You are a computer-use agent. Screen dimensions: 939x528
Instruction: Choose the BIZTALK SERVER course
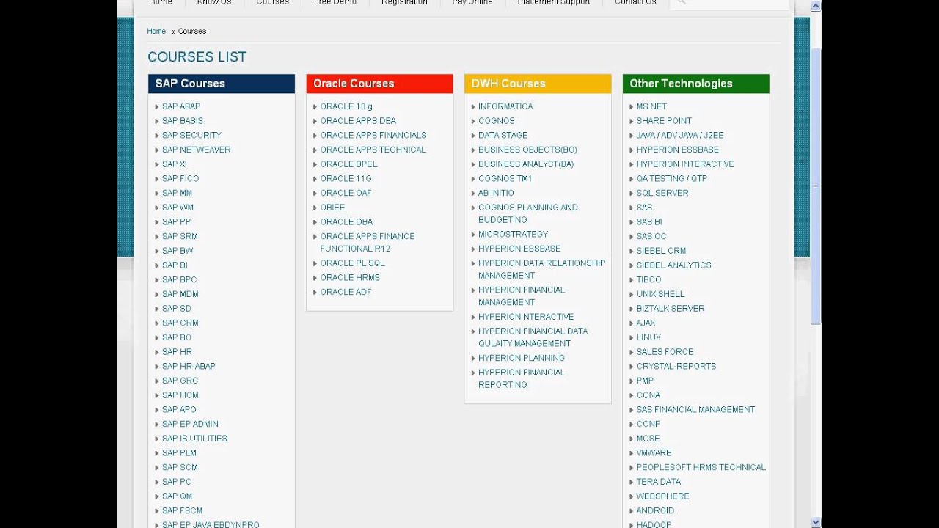[671, 309]
